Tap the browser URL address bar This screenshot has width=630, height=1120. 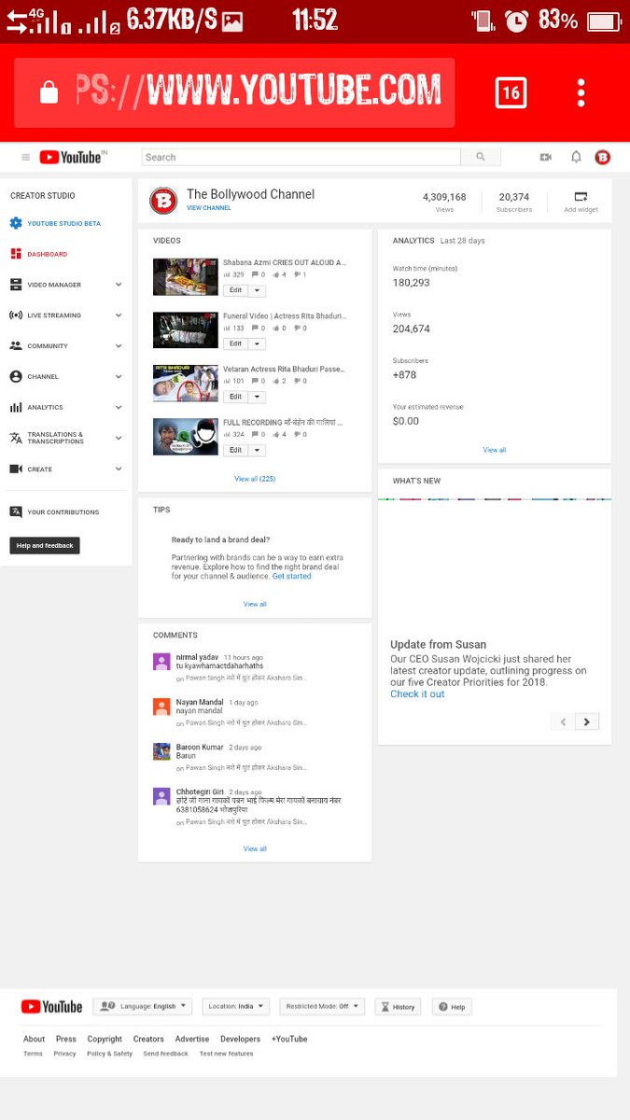coord(234,92)
